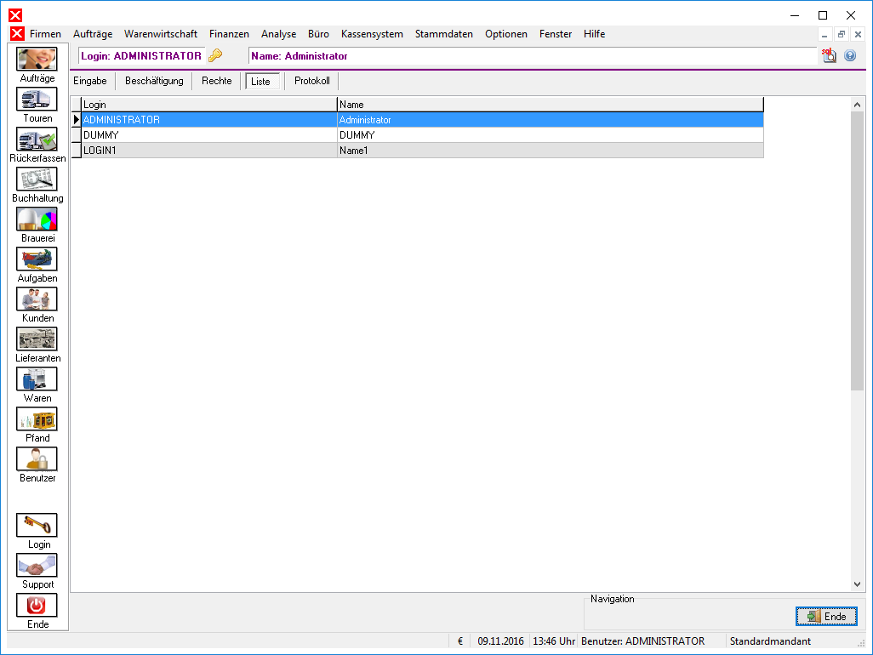Open the Buchhaltung module icon
Image resolution: width=873 pixels, height=655 pixels.
click(x=37, y=179)
